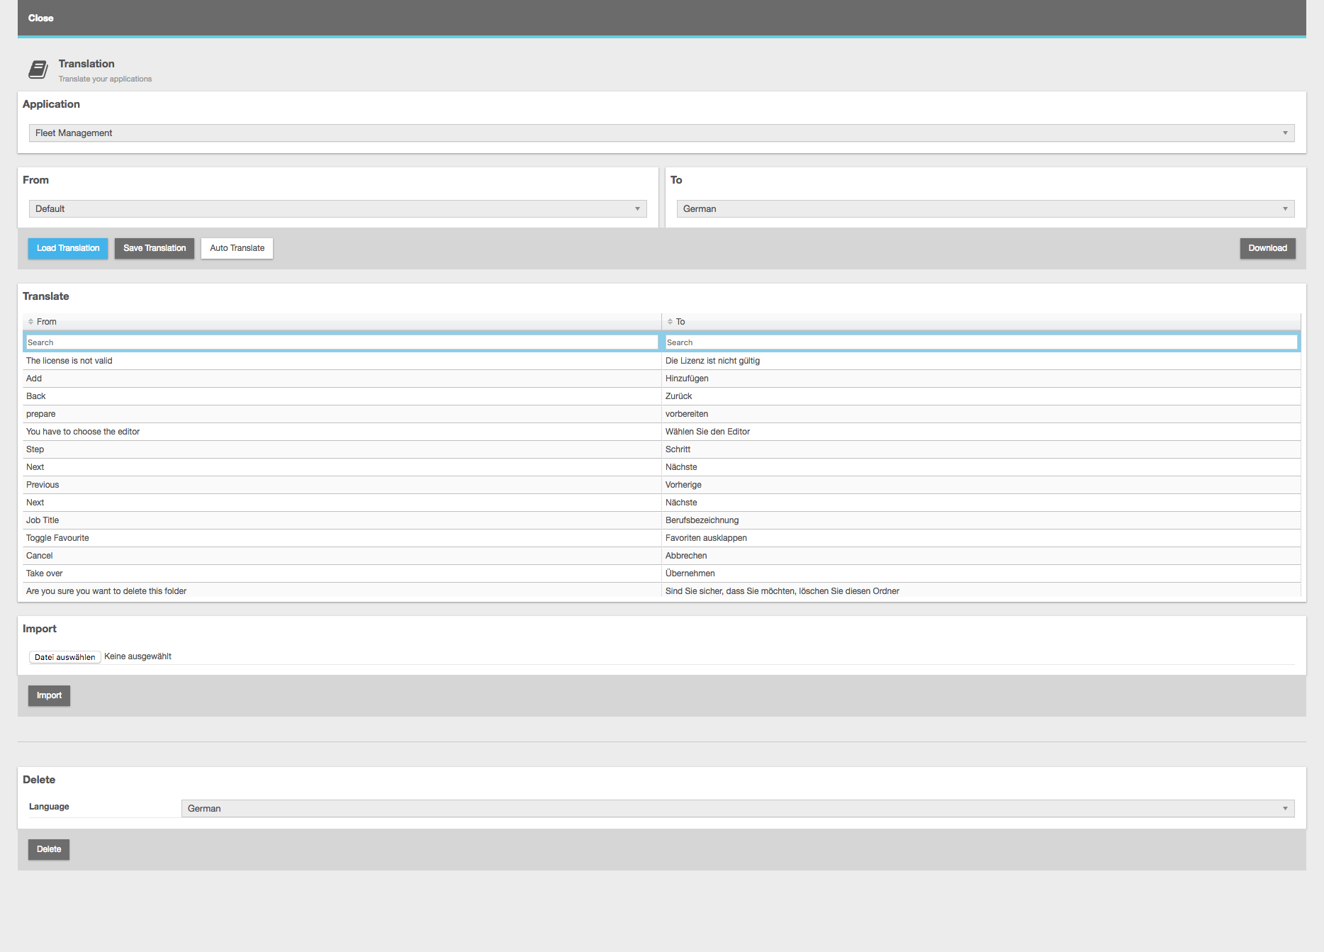1324x952 pixels.
Task: Click the Import button
Action: pyautogui.click(x=49, y=695)
